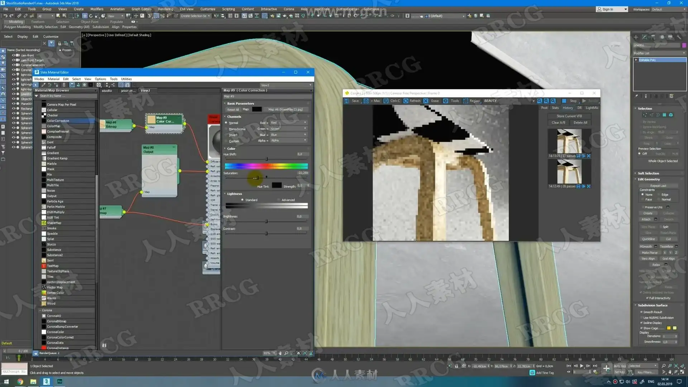Open Google Chrome from the Windows taskbar
This screenshot has height=387, width=688.
tap(20, 382)
